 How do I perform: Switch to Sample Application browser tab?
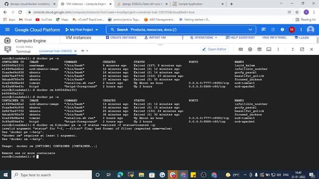click(198, 4)
